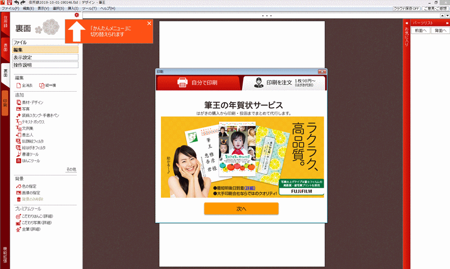The height and width of the screenshot is (269, 450).
Task: Open こだわり写真(詳細) premium tool
Action: [34, 223]
